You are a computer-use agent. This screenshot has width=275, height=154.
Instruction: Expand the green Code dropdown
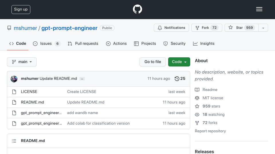[x=179, y=62]
